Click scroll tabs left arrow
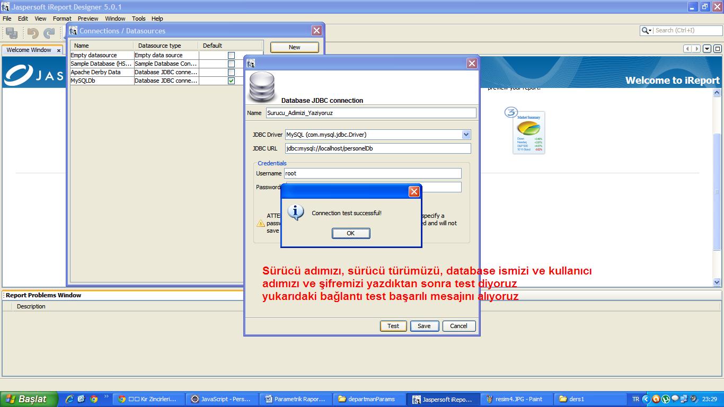This screenshot has width=724, height=407. (688, 49)
